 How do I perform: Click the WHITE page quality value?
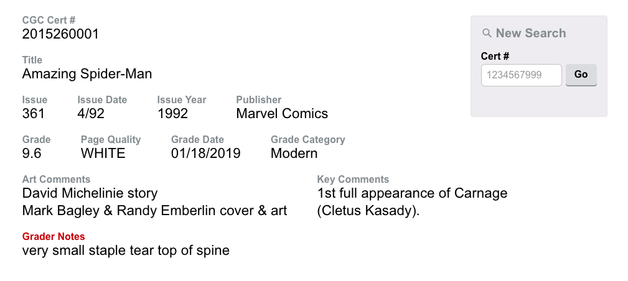[x=103, y=154]
